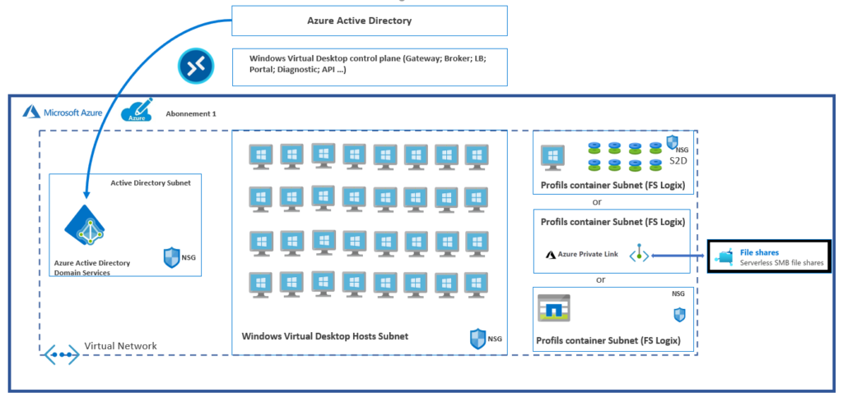Click 'Serverless SMB file shares' text
Image resolution: width=843 pixels, height=397 pixels.
coord(781,263)
